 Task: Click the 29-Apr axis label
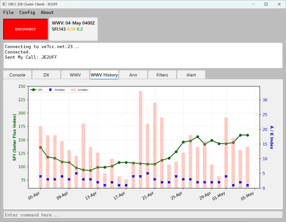pos(205,195)
